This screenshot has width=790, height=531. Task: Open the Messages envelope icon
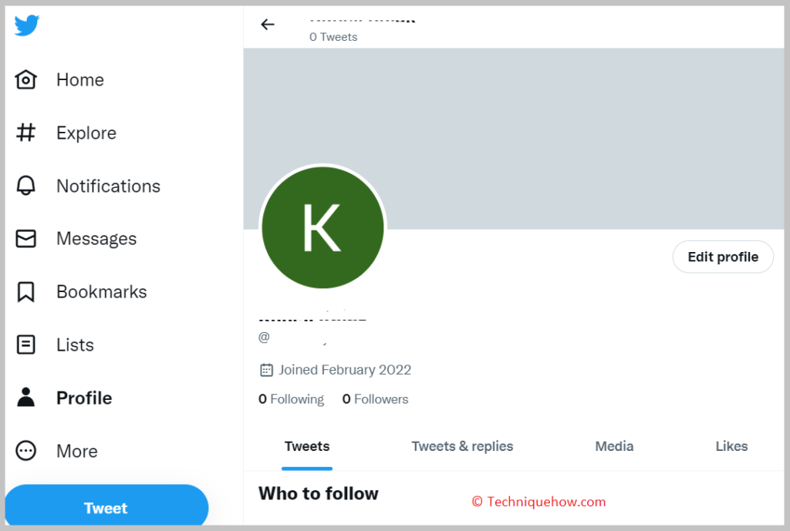pyautogui.click(x=25, y=239)
